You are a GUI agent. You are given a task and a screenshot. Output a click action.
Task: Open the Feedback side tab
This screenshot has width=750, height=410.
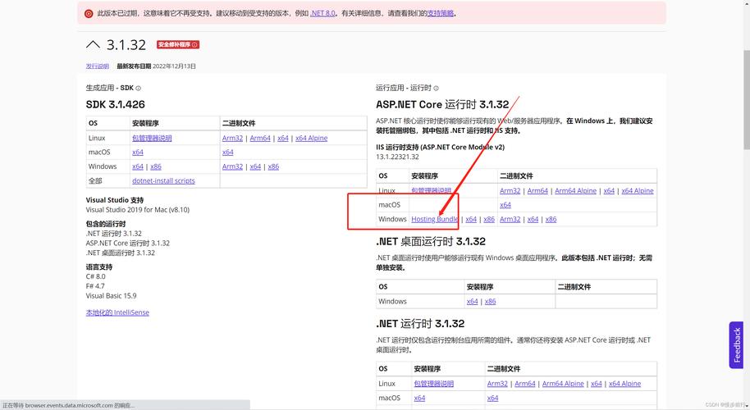click(x=736, y=345)
